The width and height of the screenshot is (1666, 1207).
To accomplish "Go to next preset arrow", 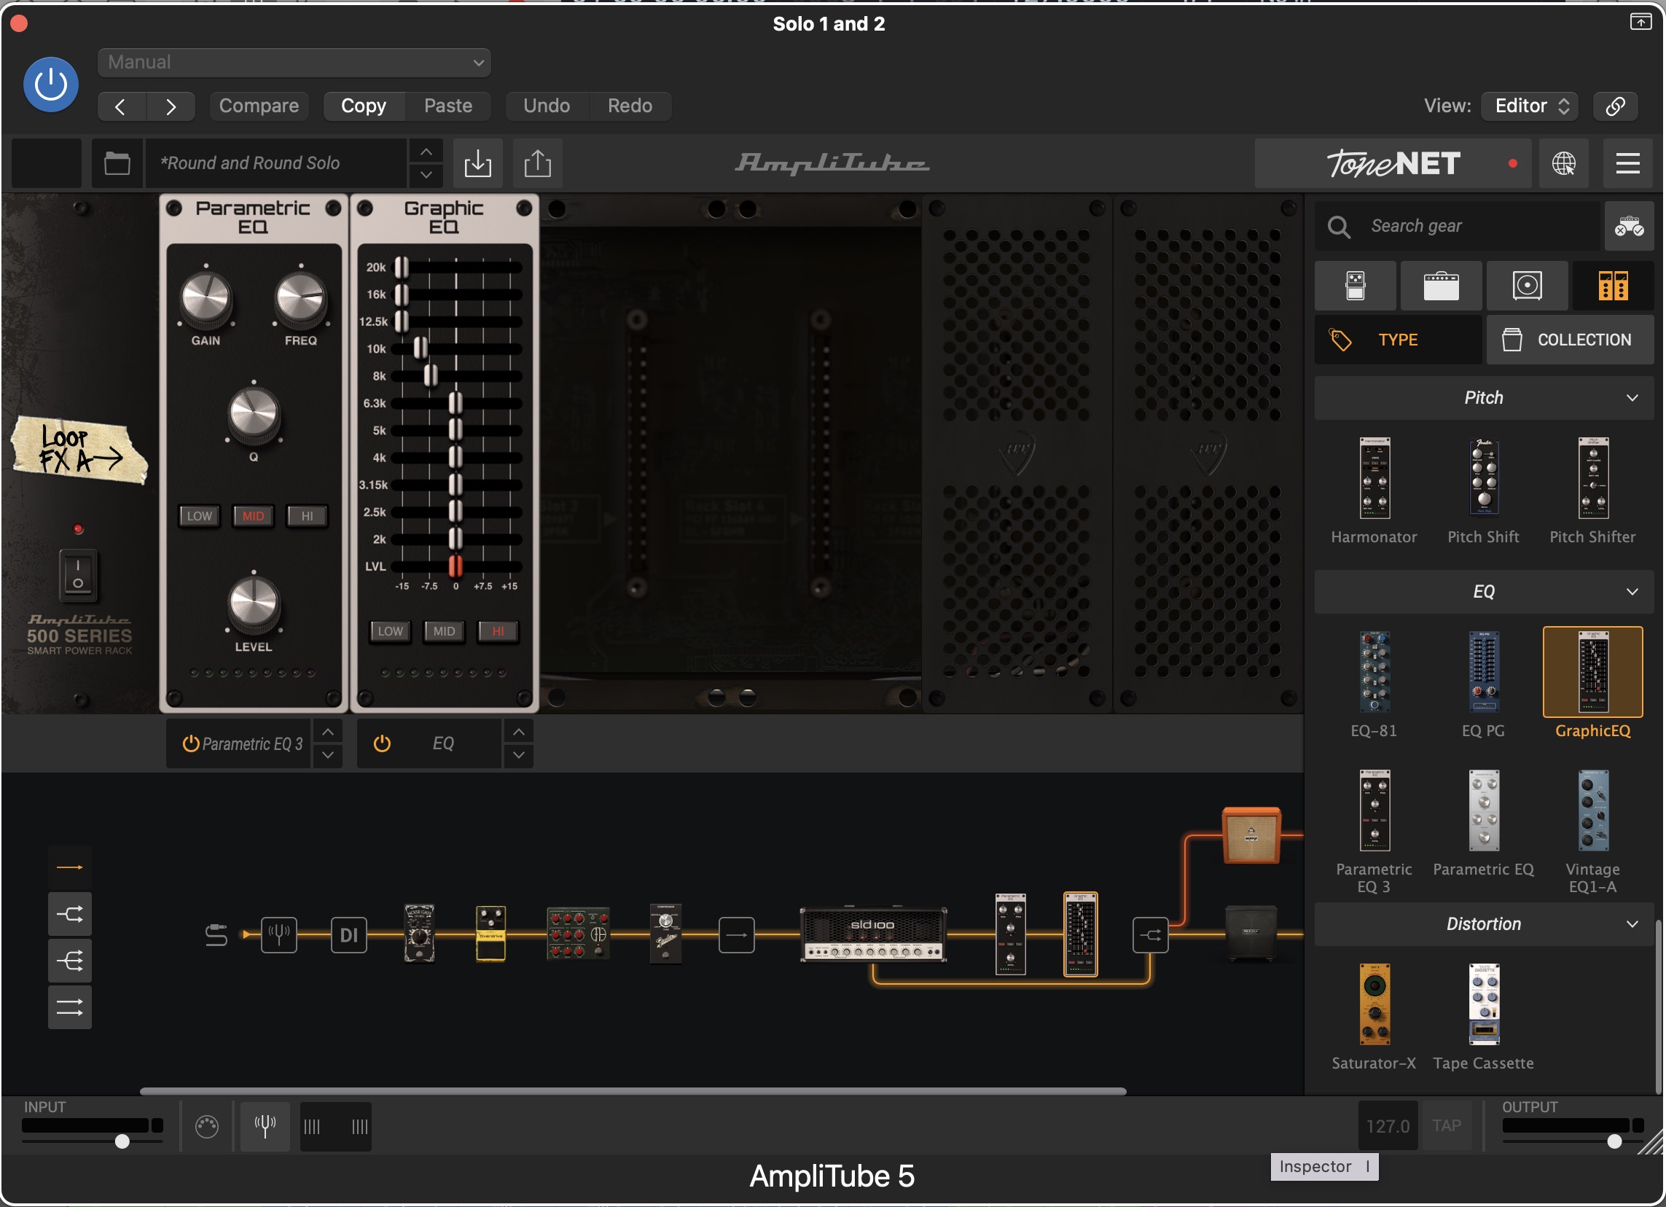I will click(171, 106).
